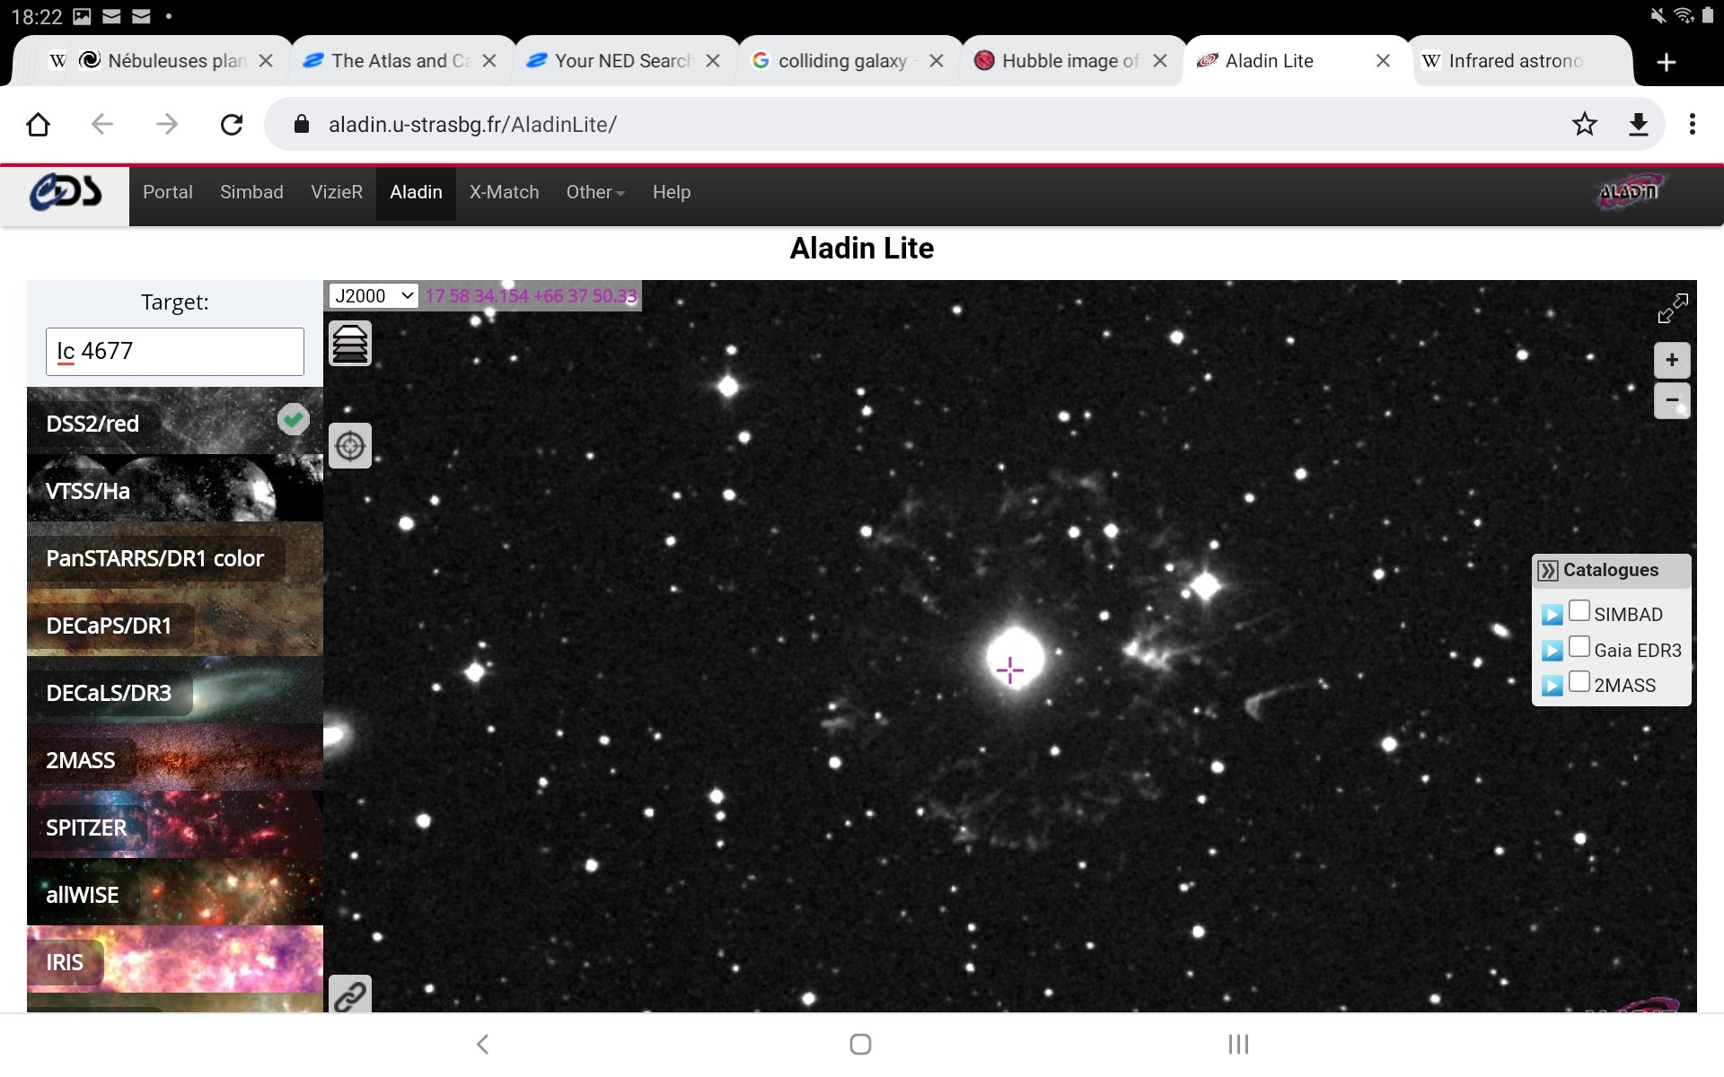Screen dimensions: 1724x1077
Task: Zoom in with the plus button
Action: click(1672, 360)
